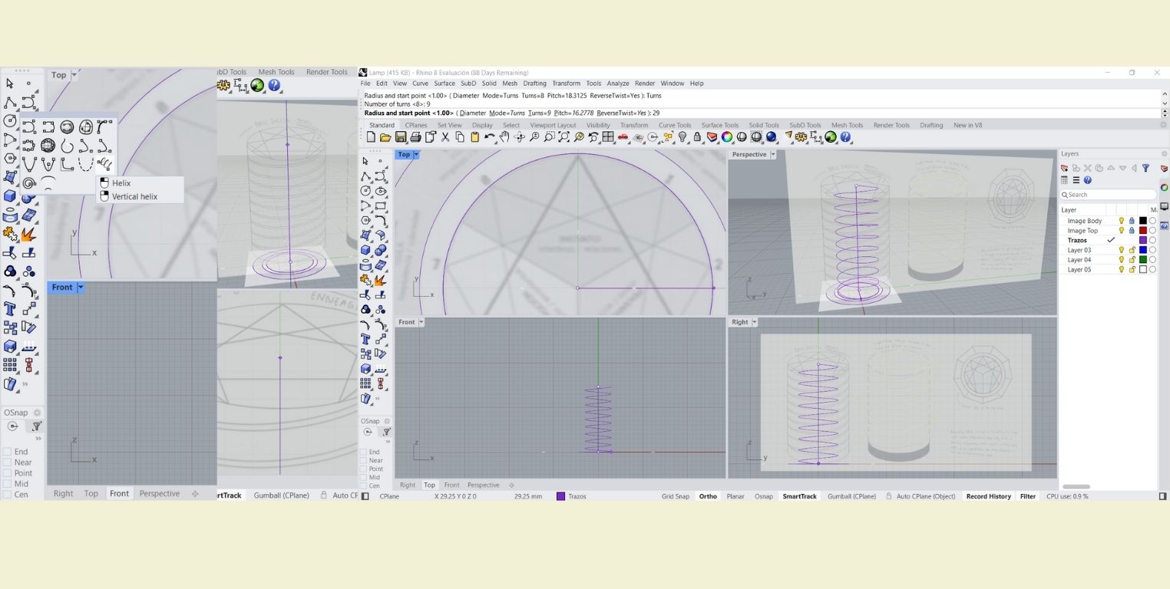Open the toolbar tabs gear menu
This screenshot has width=1170, height=589.
click(x=1163, y=125)
